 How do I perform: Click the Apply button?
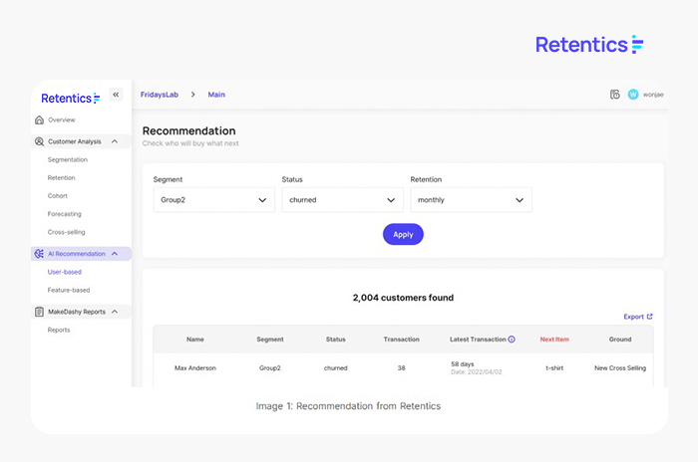[403, 234]
